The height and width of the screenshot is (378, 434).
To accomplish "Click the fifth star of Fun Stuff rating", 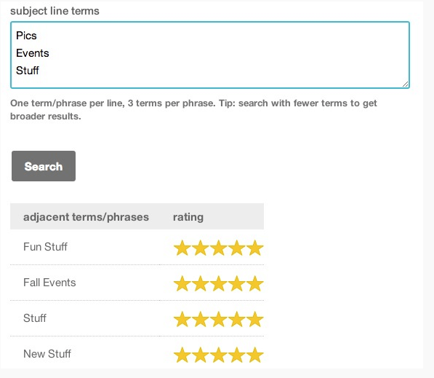I will (x=254, y=248).
